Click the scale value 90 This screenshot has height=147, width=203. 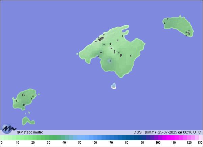pyautogui.click(x=142, y=143)
